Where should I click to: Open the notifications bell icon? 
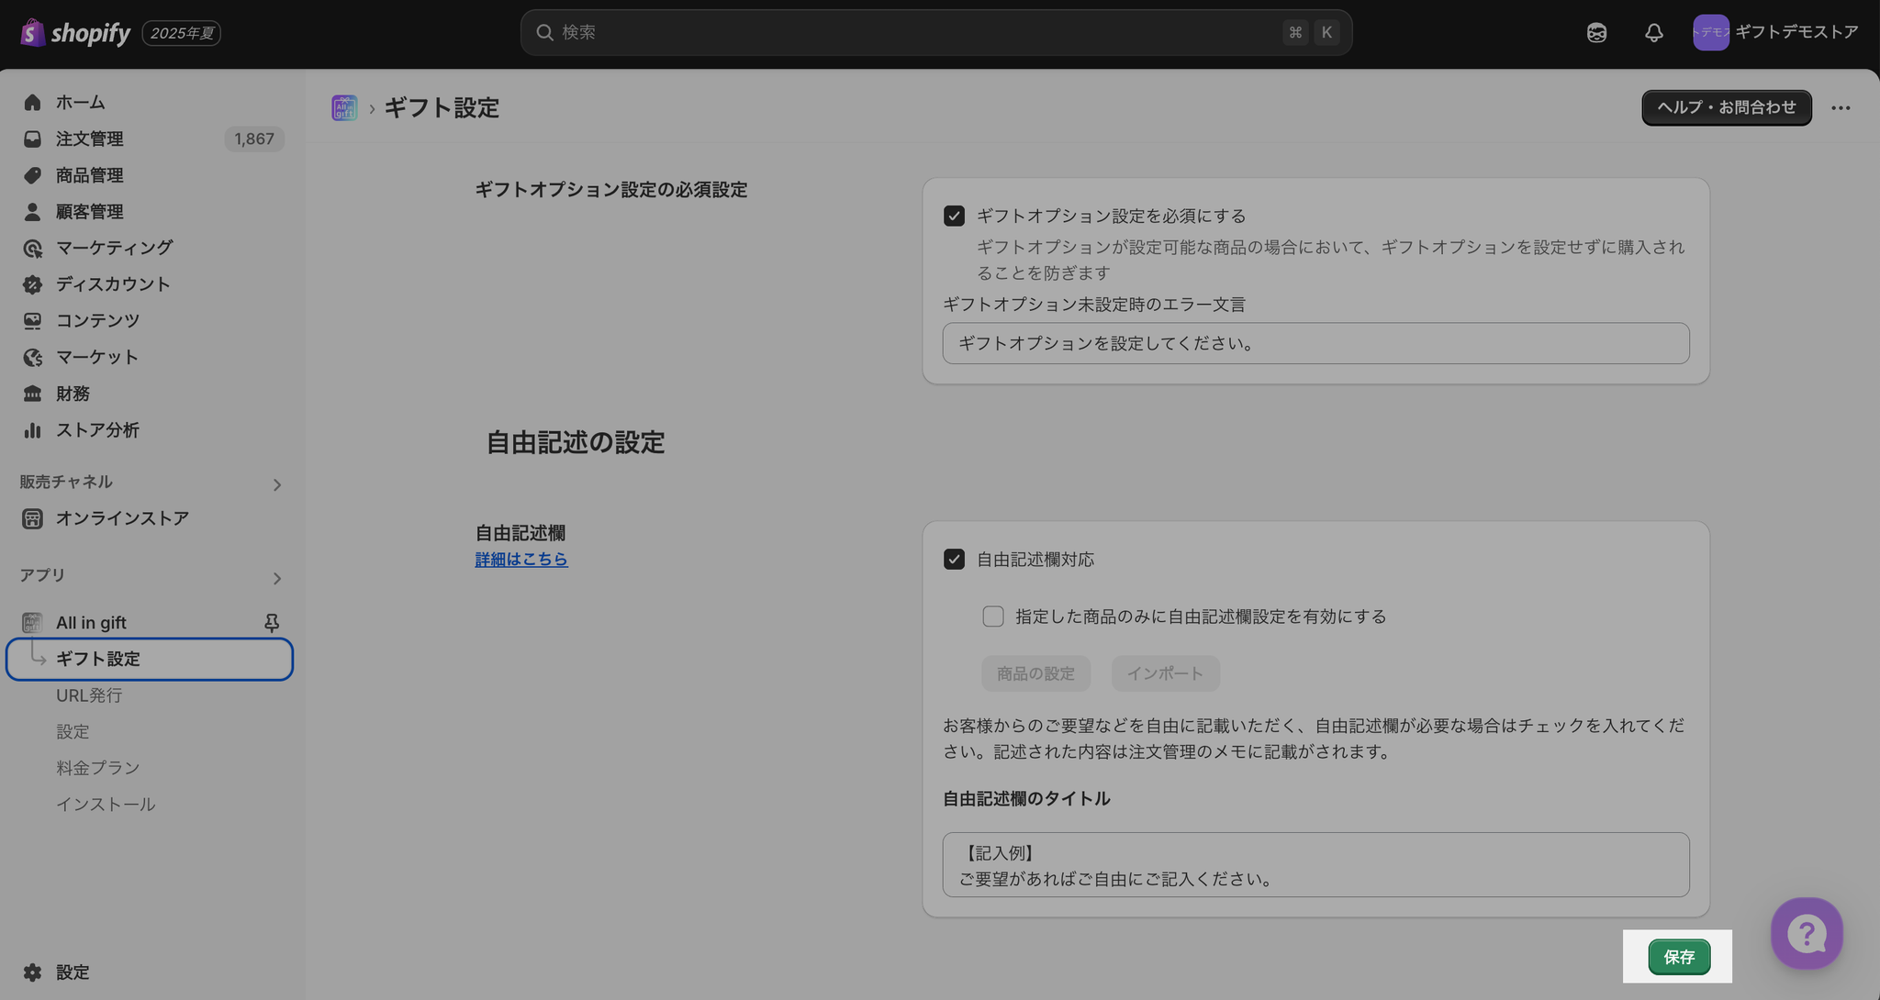(x=1653, y=33)
